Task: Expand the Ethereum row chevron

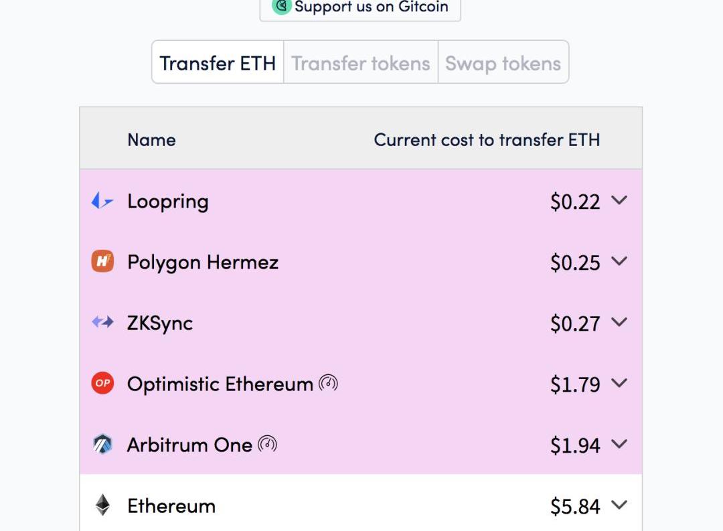Action: pos(619,505)
